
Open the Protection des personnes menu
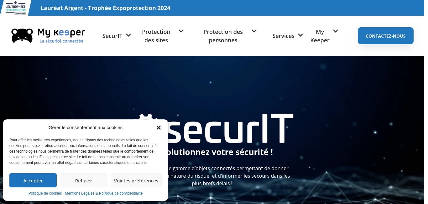[x=223, y=36]
